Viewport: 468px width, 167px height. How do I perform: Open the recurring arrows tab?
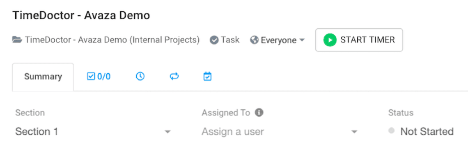coord(174,77)
